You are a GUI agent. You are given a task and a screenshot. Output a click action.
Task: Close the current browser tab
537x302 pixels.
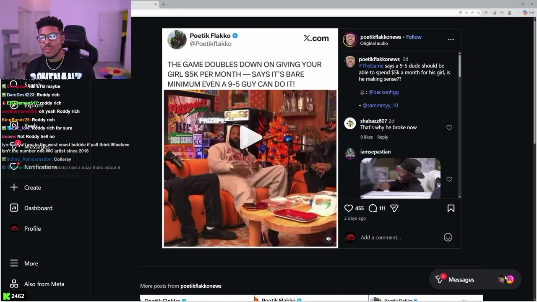point(156,4)
